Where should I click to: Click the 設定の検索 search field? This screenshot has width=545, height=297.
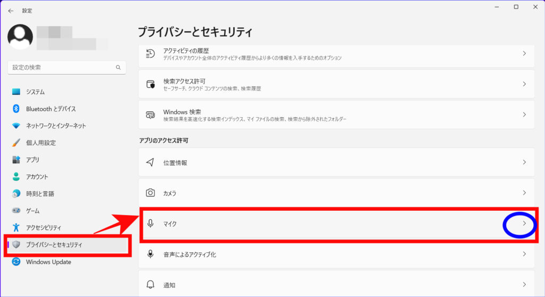coord(61,68)
